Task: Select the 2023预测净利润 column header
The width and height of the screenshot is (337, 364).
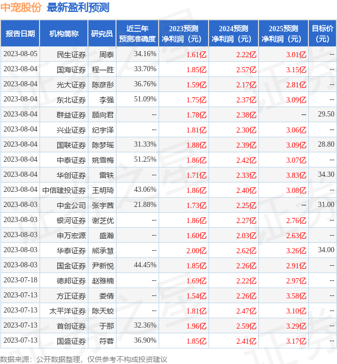Action: (184, 34)
